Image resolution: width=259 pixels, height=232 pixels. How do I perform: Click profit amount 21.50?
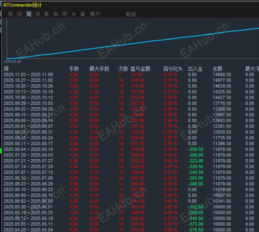pyautogui.click(x=136, y=75)
